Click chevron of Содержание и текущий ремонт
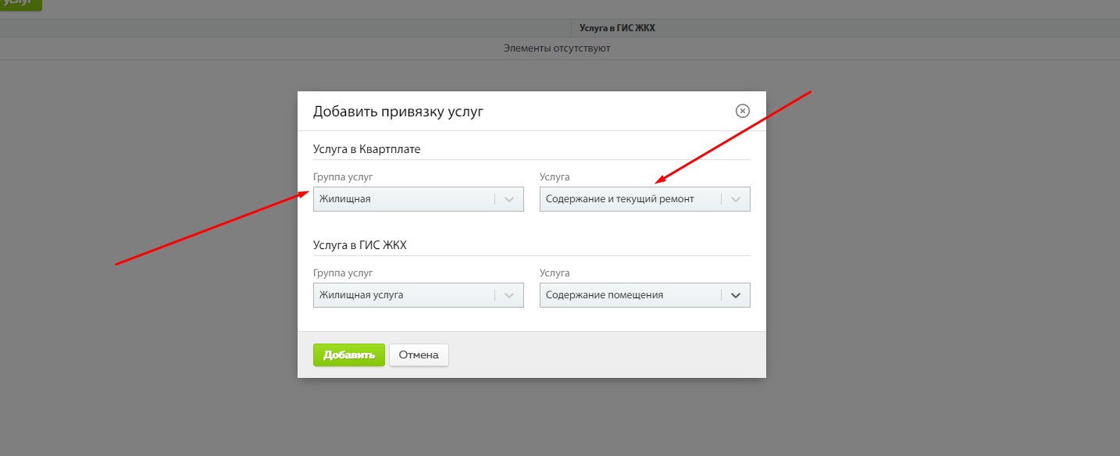 [x=736, y=199]
